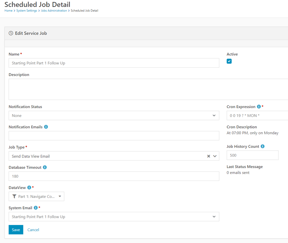Click the Scheduled Job Detail page heading

tap(37, 5)
